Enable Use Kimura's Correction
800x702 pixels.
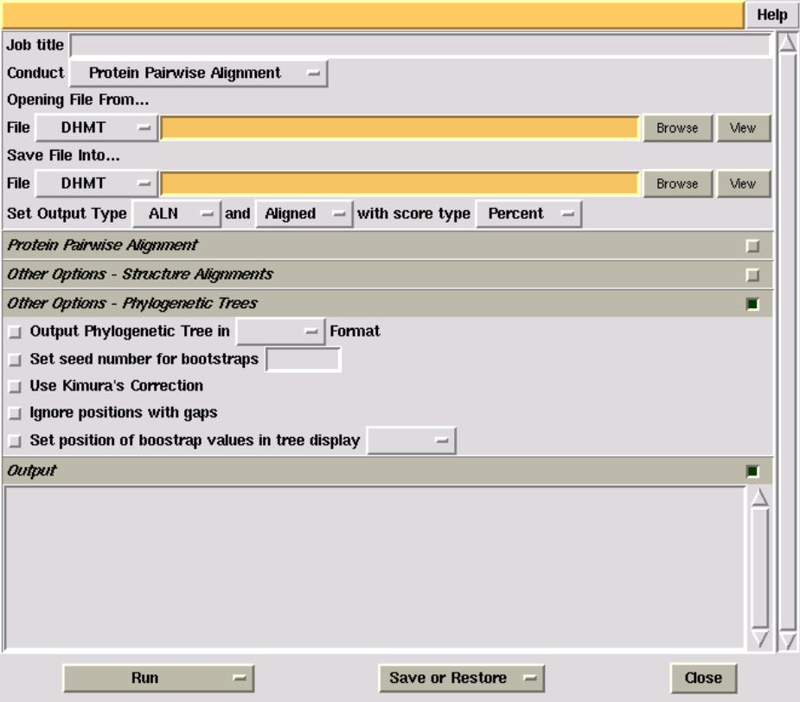click(x=14, y=386)
